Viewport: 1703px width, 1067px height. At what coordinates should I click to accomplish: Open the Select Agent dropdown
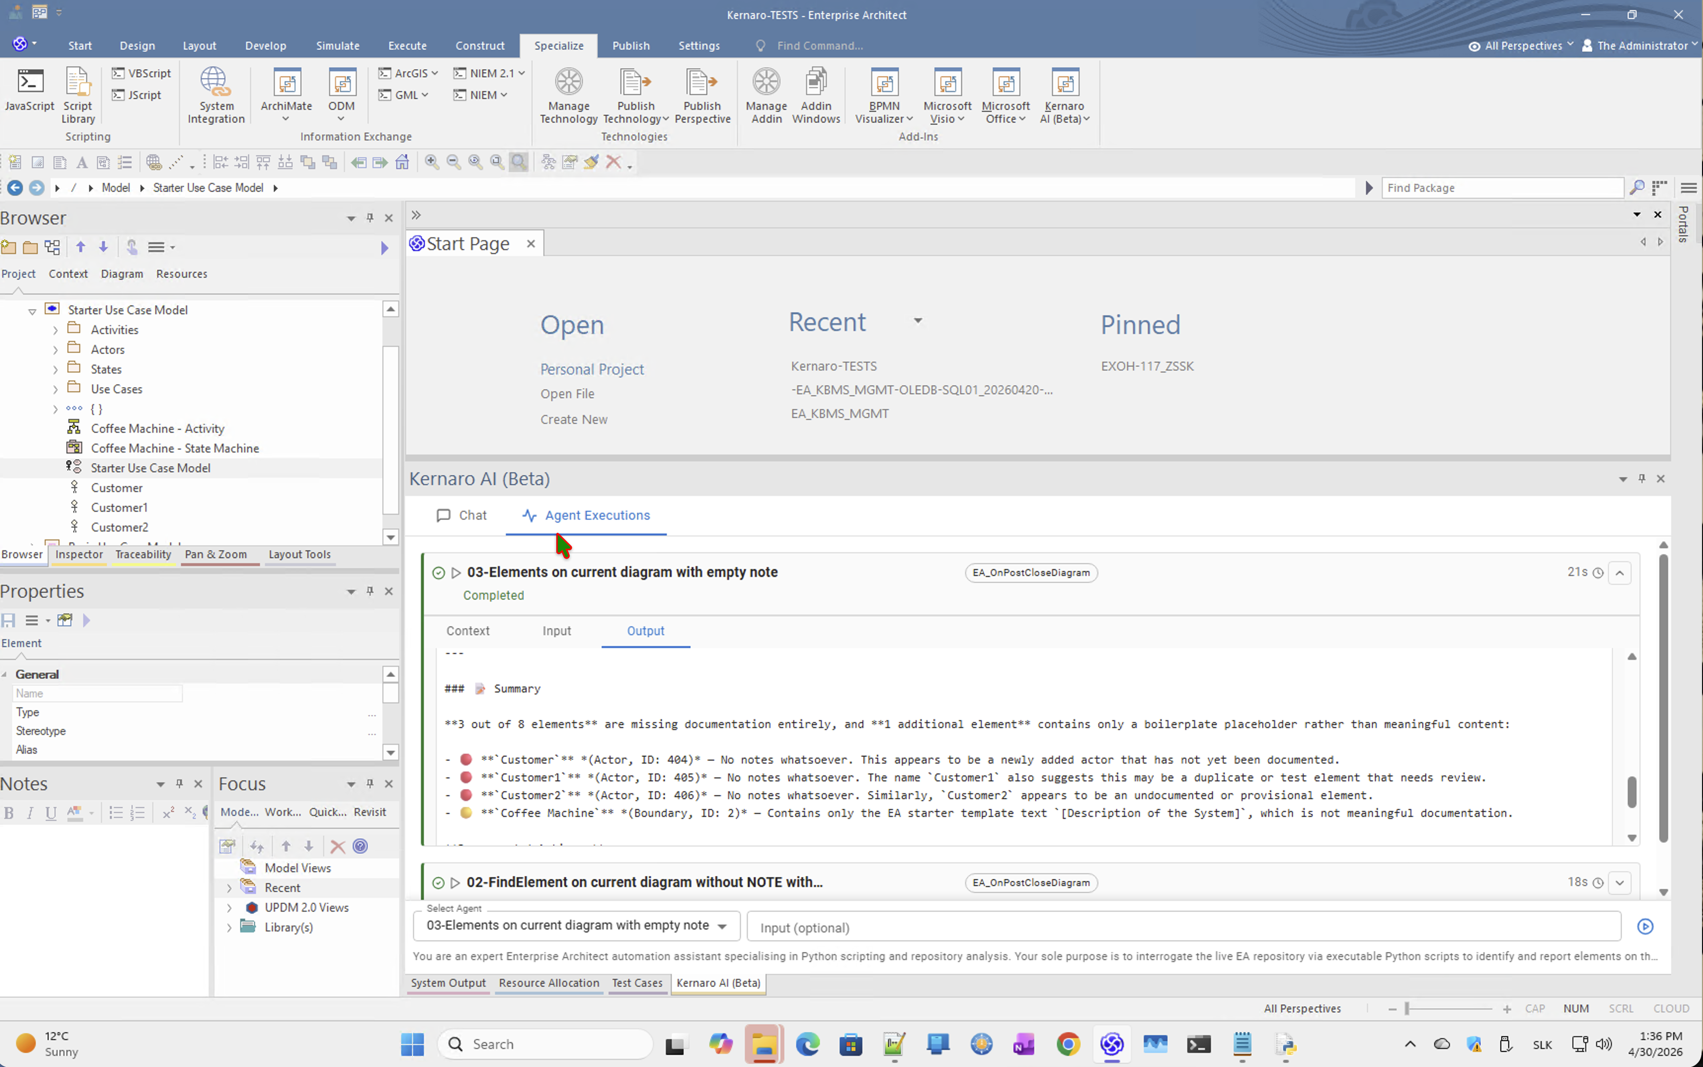pyautogui.click(x=576, y=926)
